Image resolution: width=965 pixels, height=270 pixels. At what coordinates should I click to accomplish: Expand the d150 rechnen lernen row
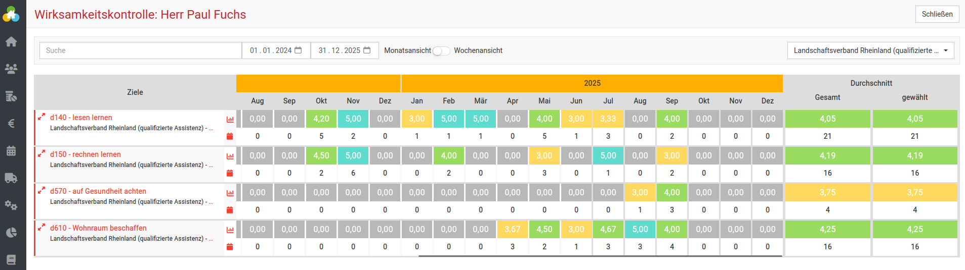(x=41, y=154)
